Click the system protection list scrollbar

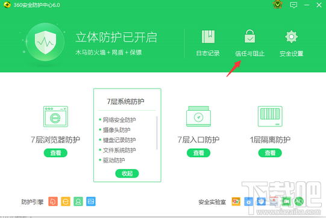pyautogui.click(x=157, y=133)
